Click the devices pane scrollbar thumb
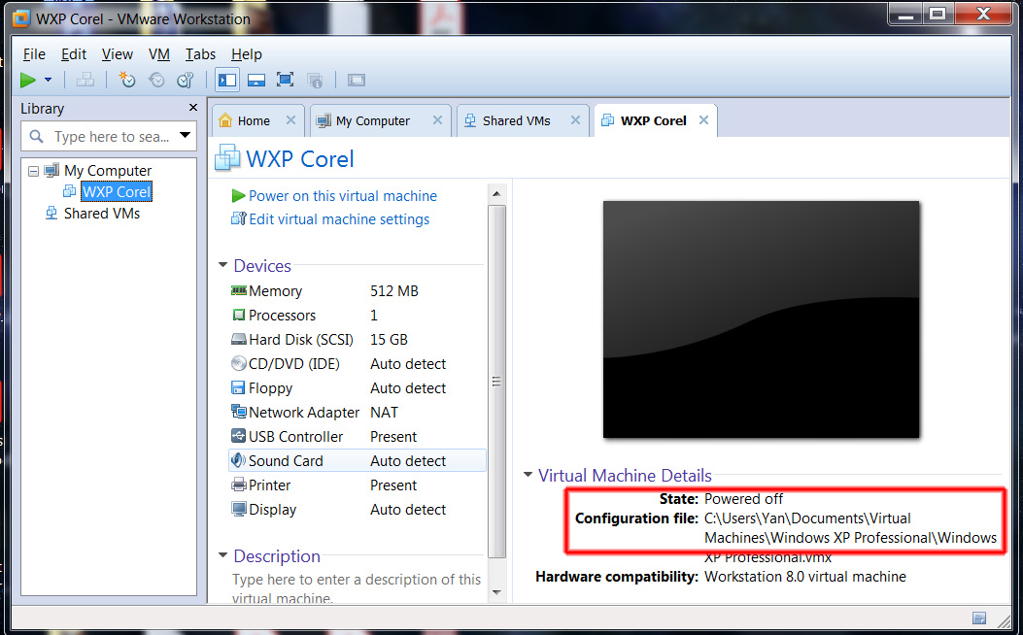The image size is (1023, 635). [496, 382]
